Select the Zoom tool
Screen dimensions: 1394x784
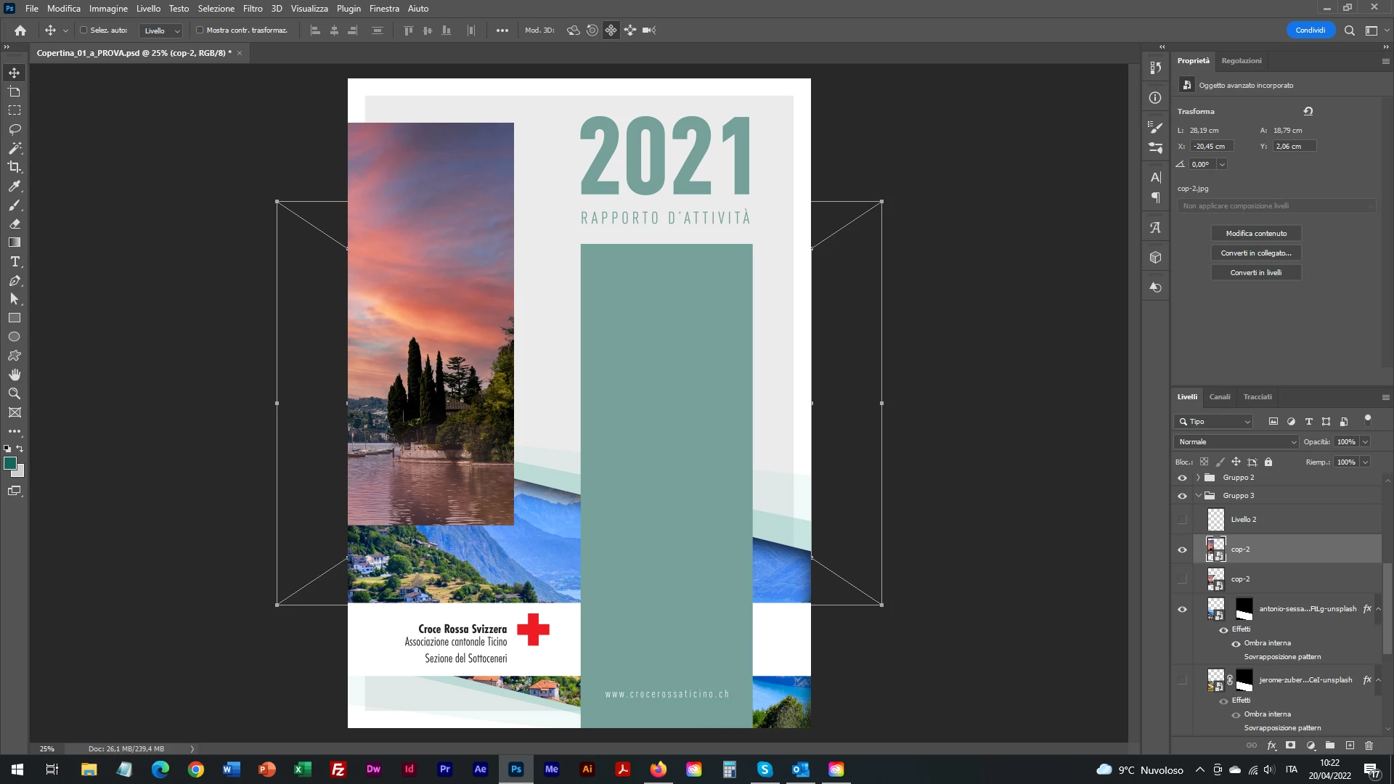[15, 393]
